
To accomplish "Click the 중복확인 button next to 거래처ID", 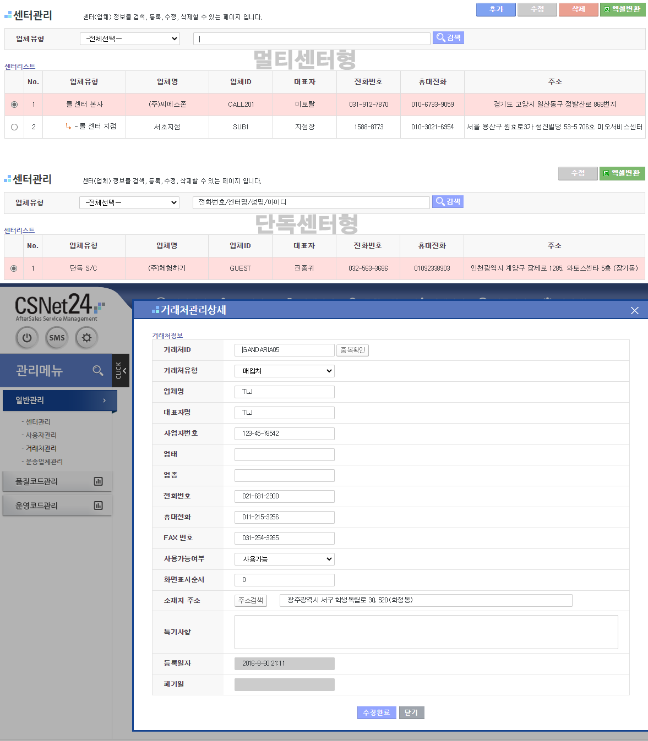I will pos(352,350).
